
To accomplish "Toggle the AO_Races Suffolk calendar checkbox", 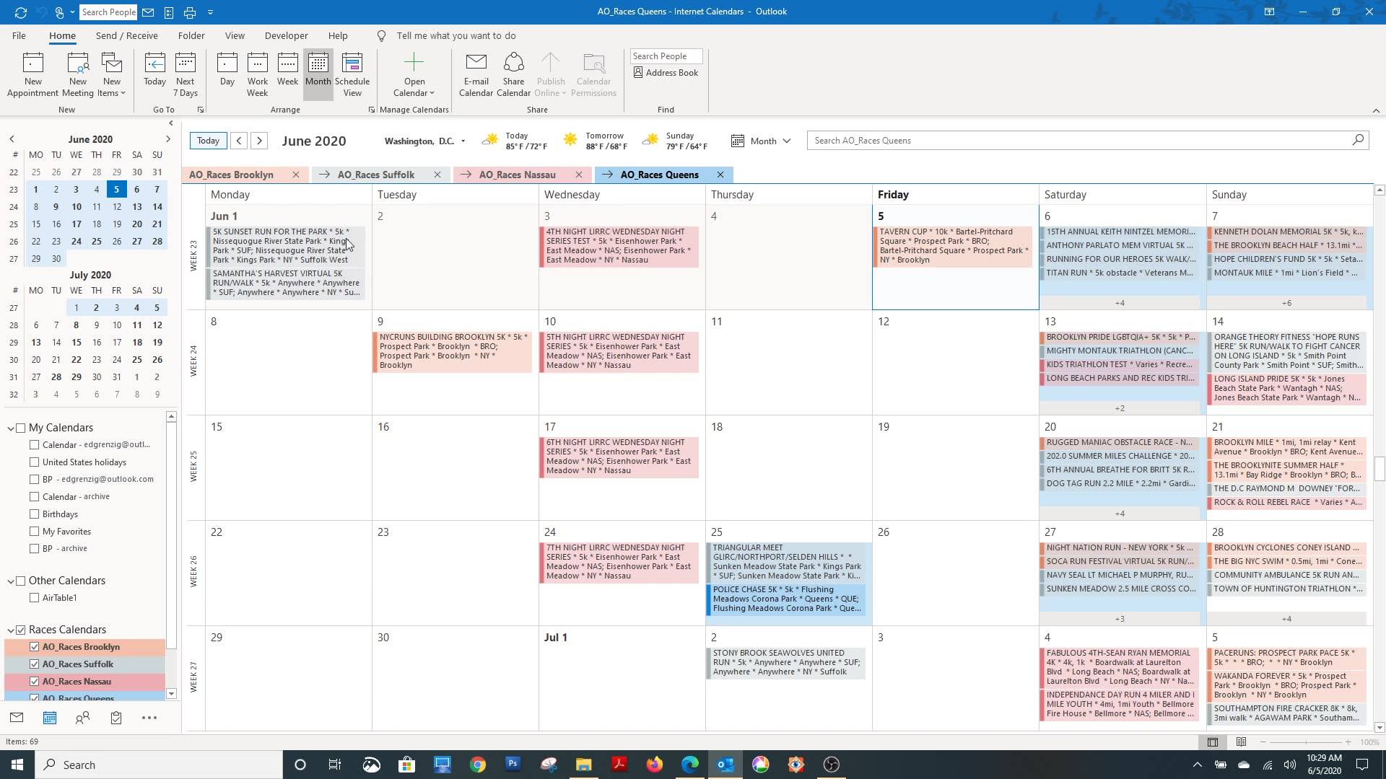I will tap(34, 664).
